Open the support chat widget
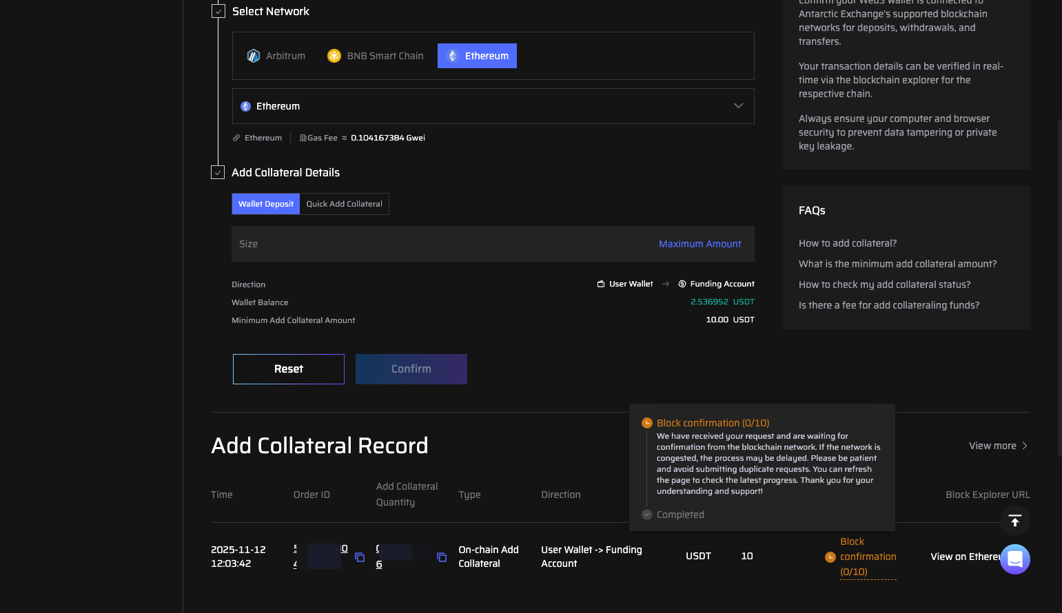 pyautogui.click(x=1015, y=559)
